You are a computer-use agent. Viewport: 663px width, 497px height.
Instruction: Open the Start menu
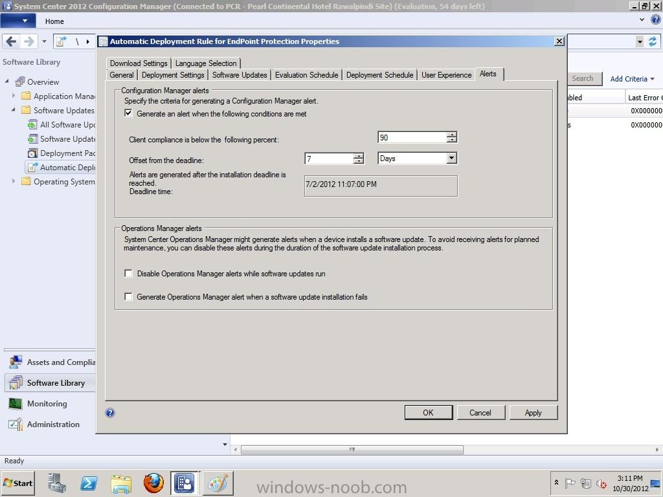click(17, 483)
